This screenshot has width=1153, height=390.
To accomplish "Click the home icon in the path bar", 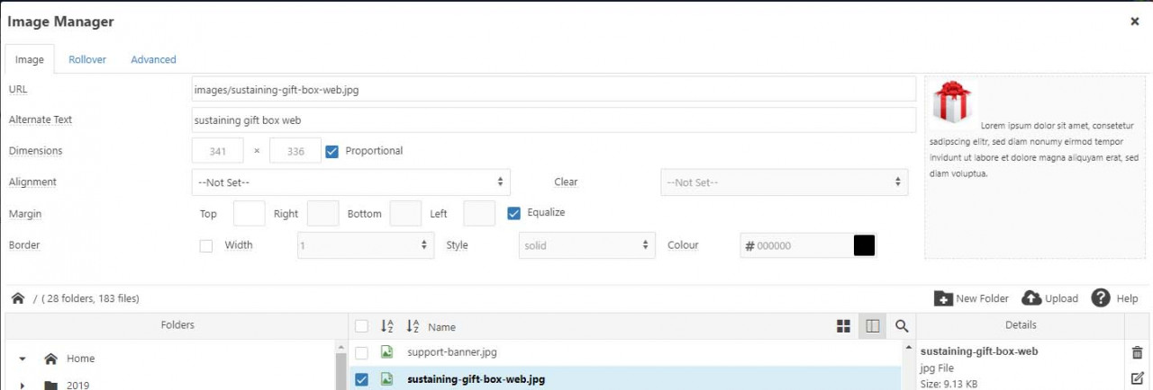I will 17,298.
